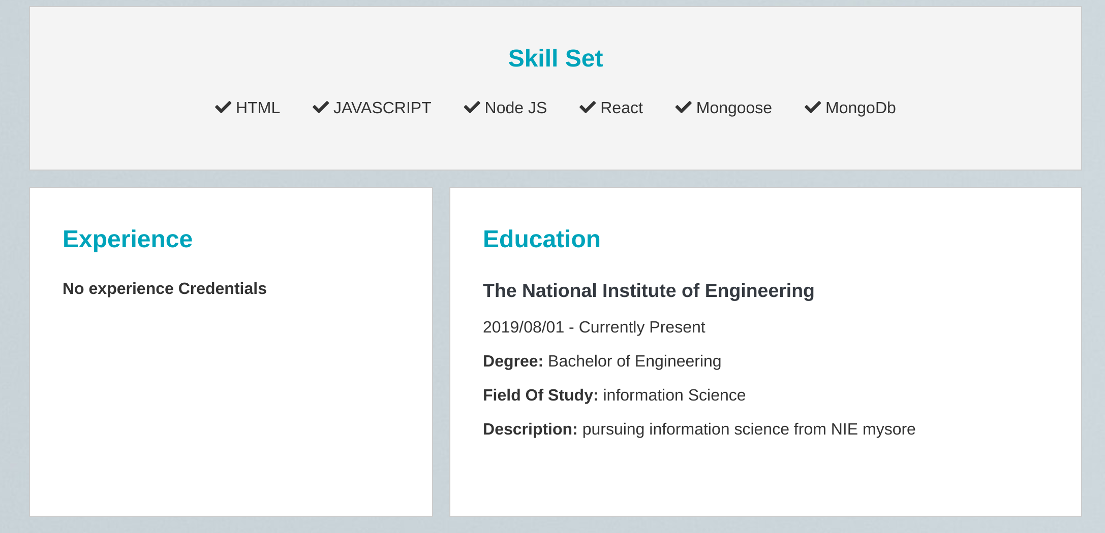Click the Degree: Bachelor of Engineering line
This screenshot has height=533, width=1105.
(x=602, y=361)
